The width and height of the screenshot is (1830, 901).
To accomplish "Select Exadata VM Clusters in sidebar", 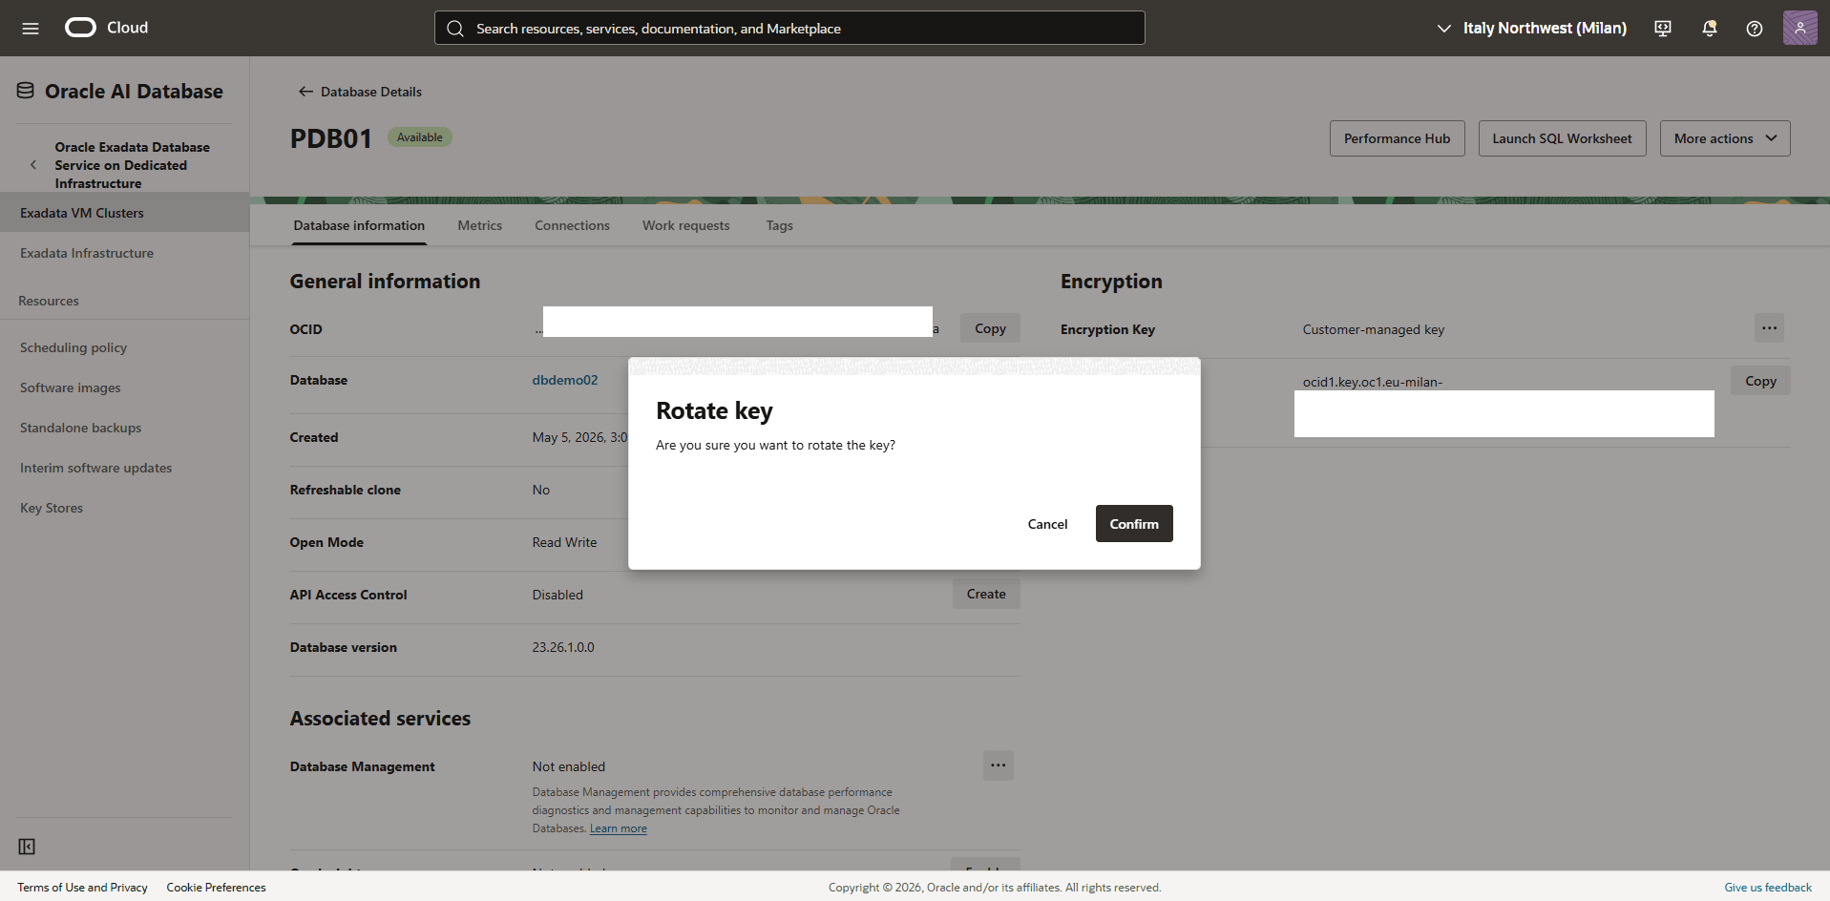I will coord(124,213).
